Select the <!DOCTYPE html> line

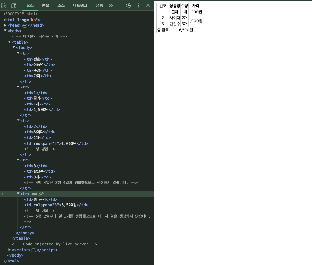[21, 14]
